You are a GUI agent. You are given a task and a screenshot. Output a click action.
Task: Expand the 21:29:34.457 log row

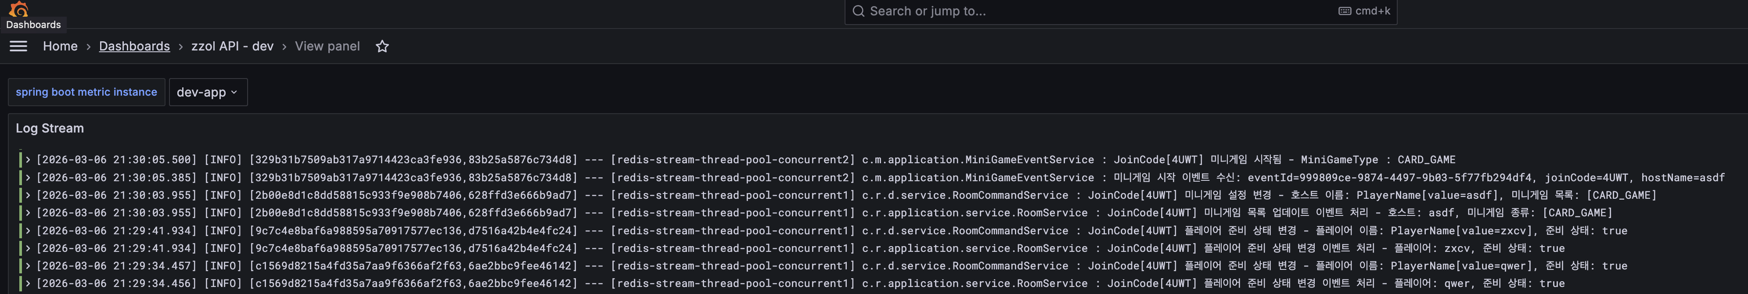coord(28,265)
